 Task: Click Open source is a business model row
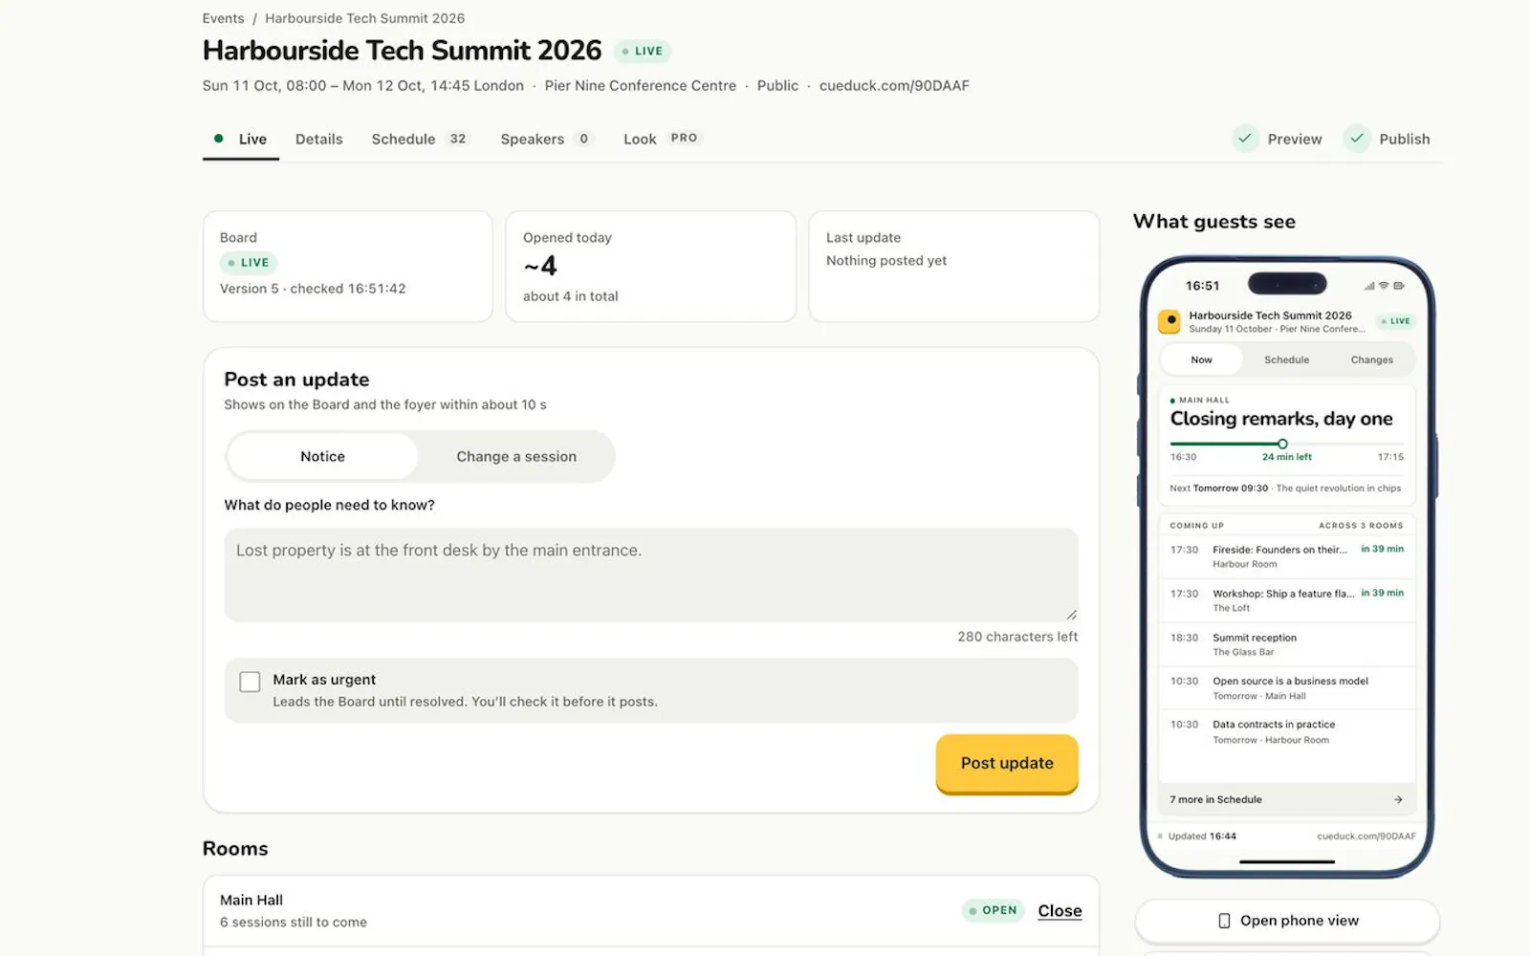coord(1286,688)
